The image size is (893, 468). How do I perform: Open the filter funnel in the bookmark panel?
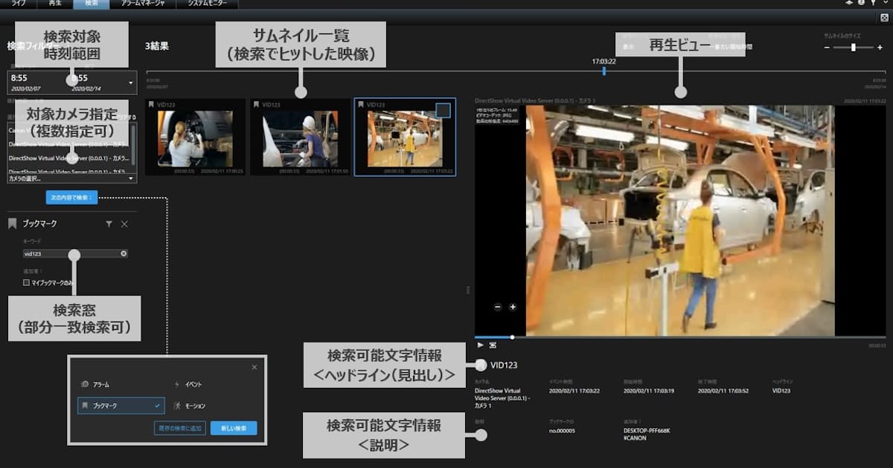[x=109, y=224]
